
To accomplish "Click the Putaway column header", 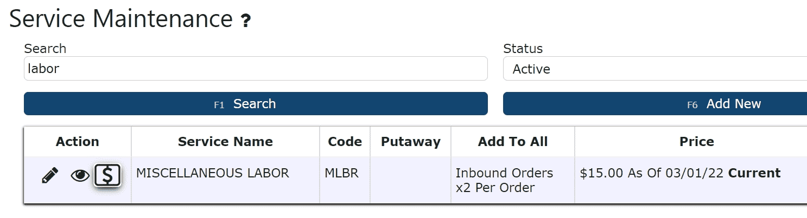I will click(x=411, y=142).
